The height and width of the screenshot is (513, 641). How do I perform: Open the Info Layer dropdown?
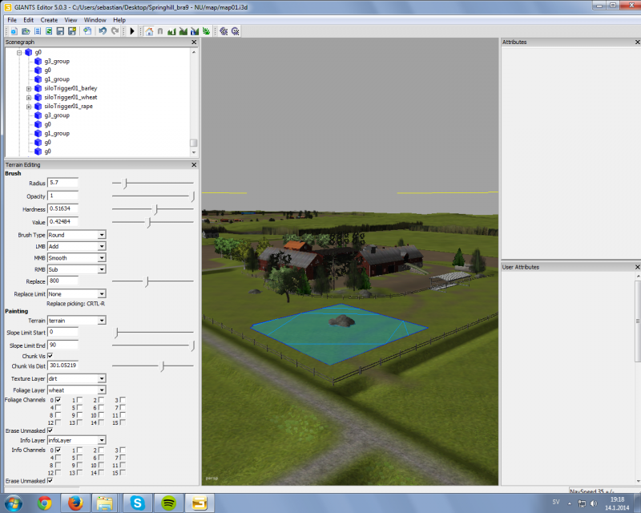77,440
